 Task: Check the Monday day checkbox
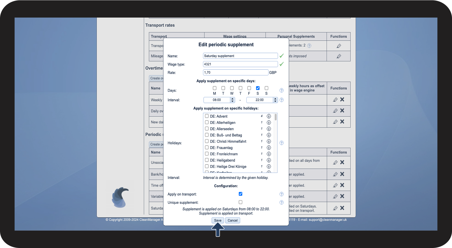tap(215, 88)
